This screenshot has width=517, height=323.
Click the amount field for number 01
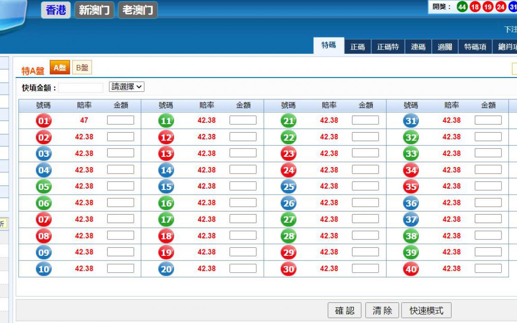[121, 120]
